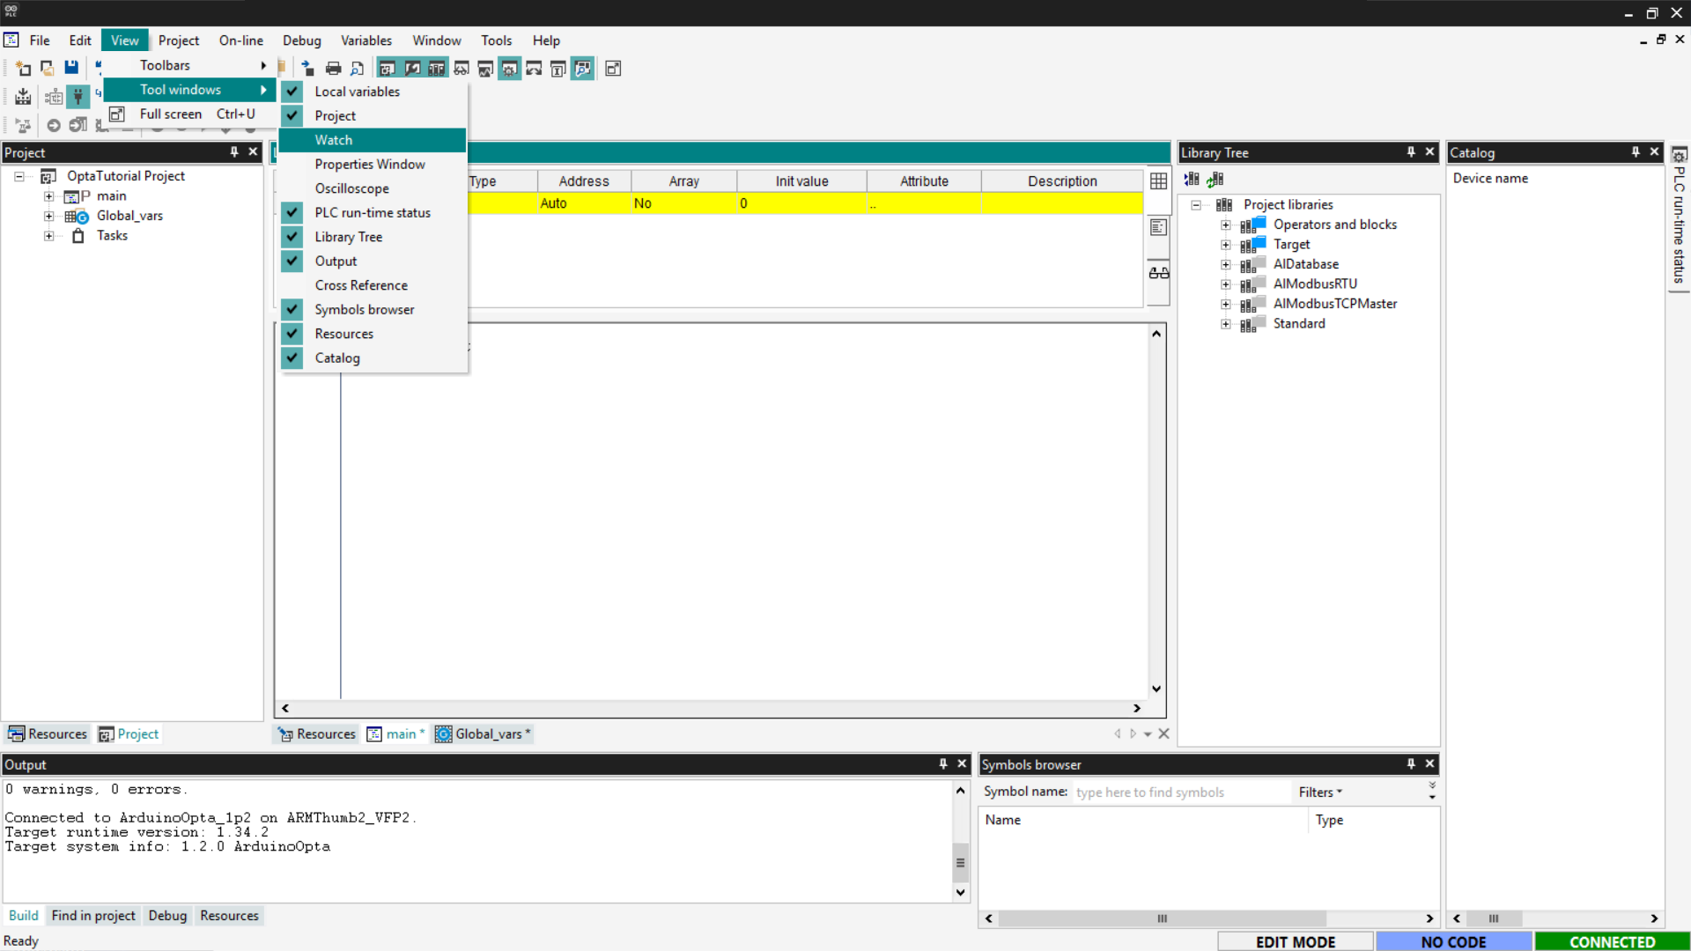Expand Operators and blocks library

click(1225, 225)
